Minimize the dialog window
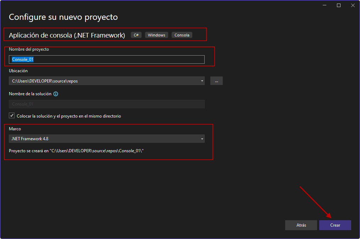Screen dimensions: 360x239 325,5
